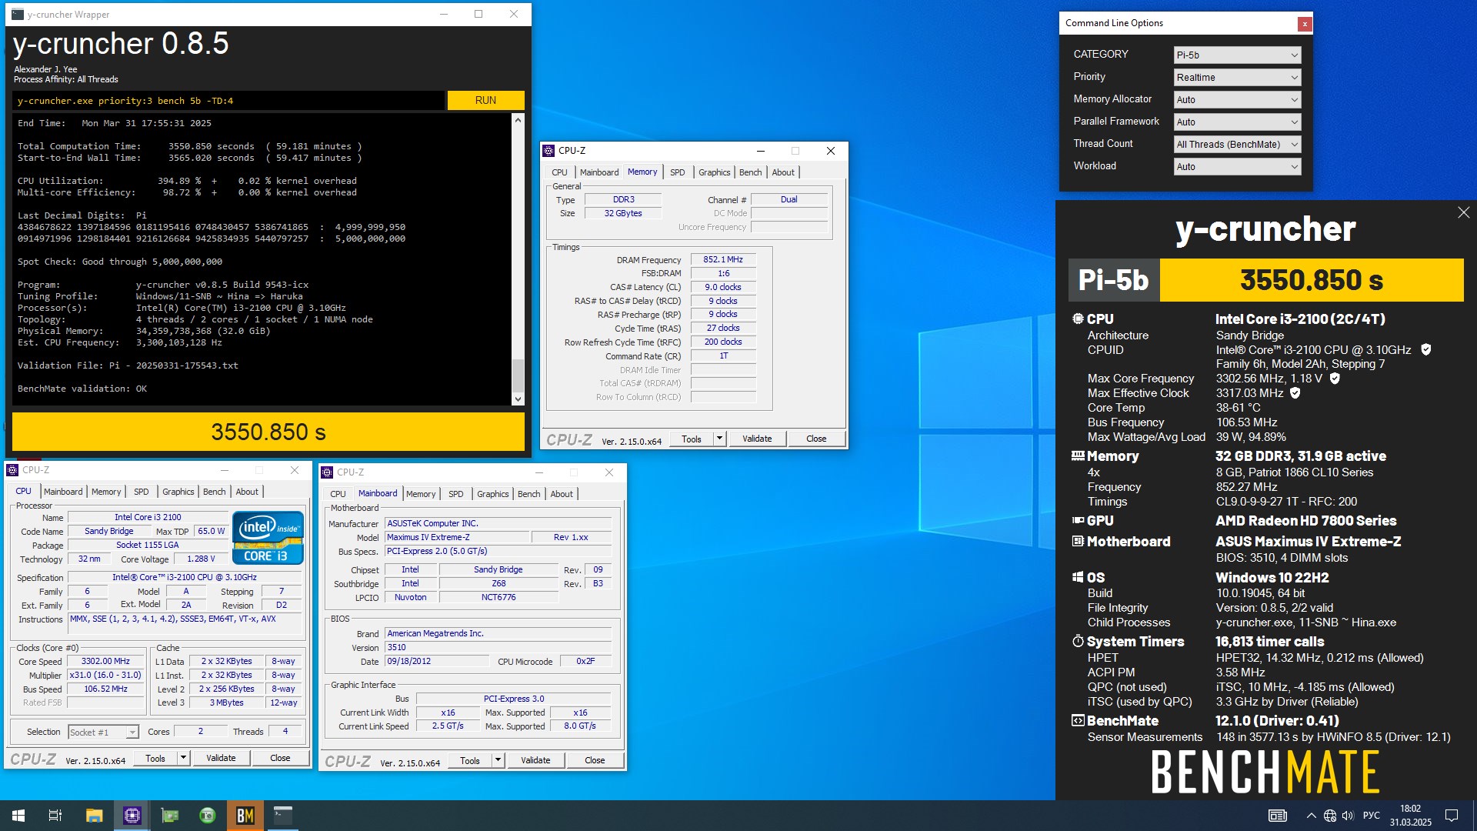Open the Priority dropdown set to Realtime

pos(1237,78)
